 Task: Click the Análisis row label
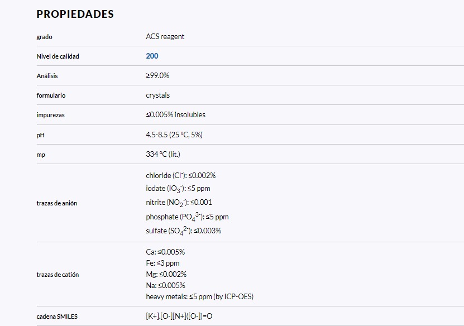(x=47, y=76)
